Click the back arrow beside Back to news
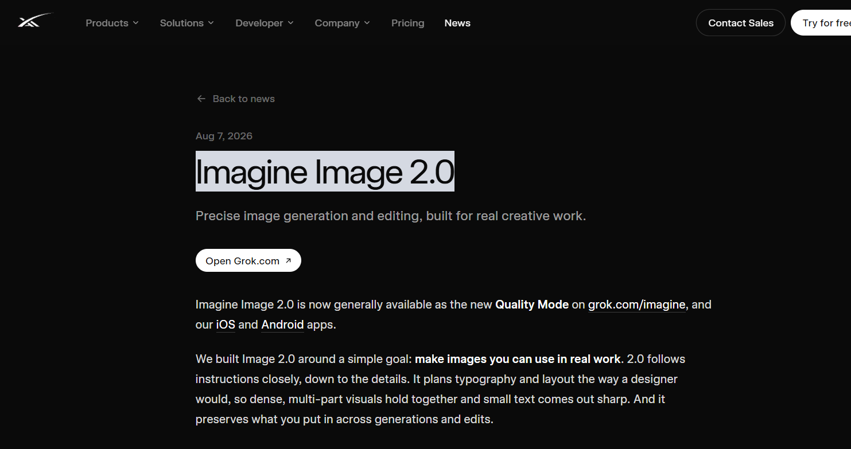851x449 pixels. pos(201,99)
